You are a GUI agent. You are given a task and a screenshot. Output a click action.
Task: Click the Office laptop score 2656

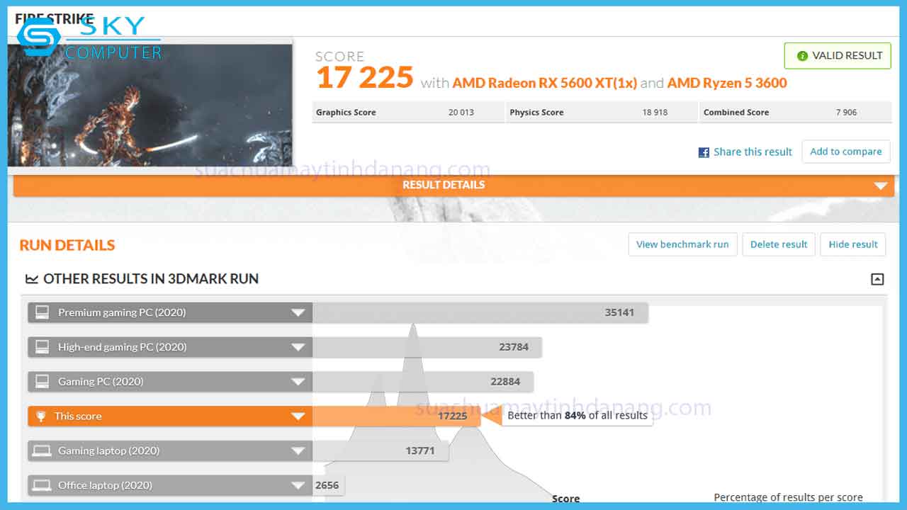point(327,485)
